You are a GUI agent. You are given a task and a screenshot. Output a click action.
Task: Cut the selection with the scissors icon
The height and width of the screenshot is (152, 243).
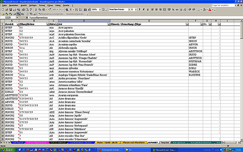coord(36,10)
